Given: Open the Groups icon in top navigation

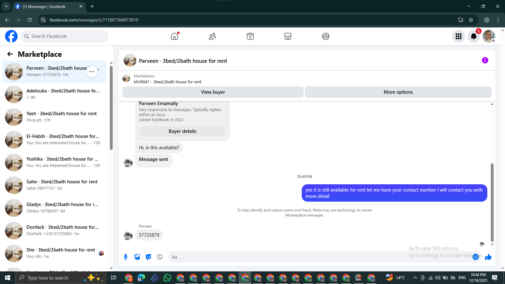Looking at the screenshot, I should [x=326, y=36].
